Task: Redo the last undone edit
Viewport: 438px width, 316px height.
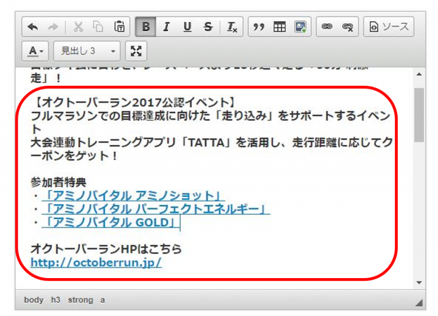Action: tap(53, 27)
